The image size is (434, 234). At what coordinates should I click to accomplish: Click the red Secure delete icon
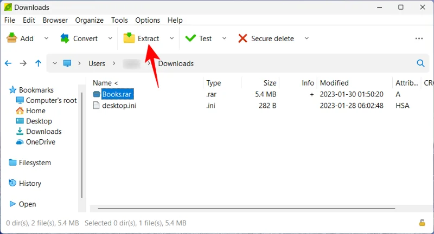pos(242,38)
